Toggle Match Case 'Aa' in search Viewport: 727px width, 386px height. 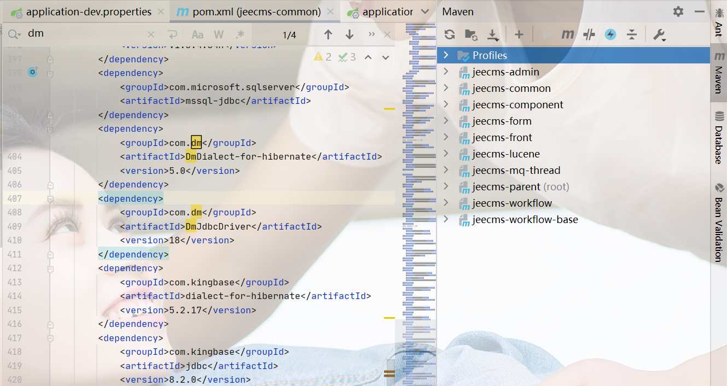point(197,34)
